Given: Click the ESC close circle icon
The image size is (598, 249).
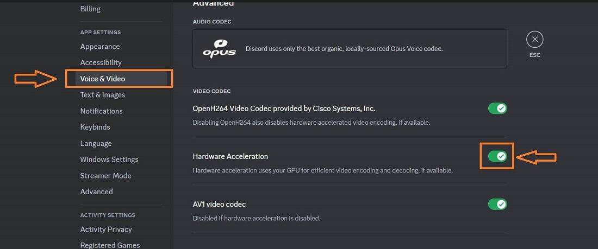Looking at the screenshot, I should click(535, 40).
